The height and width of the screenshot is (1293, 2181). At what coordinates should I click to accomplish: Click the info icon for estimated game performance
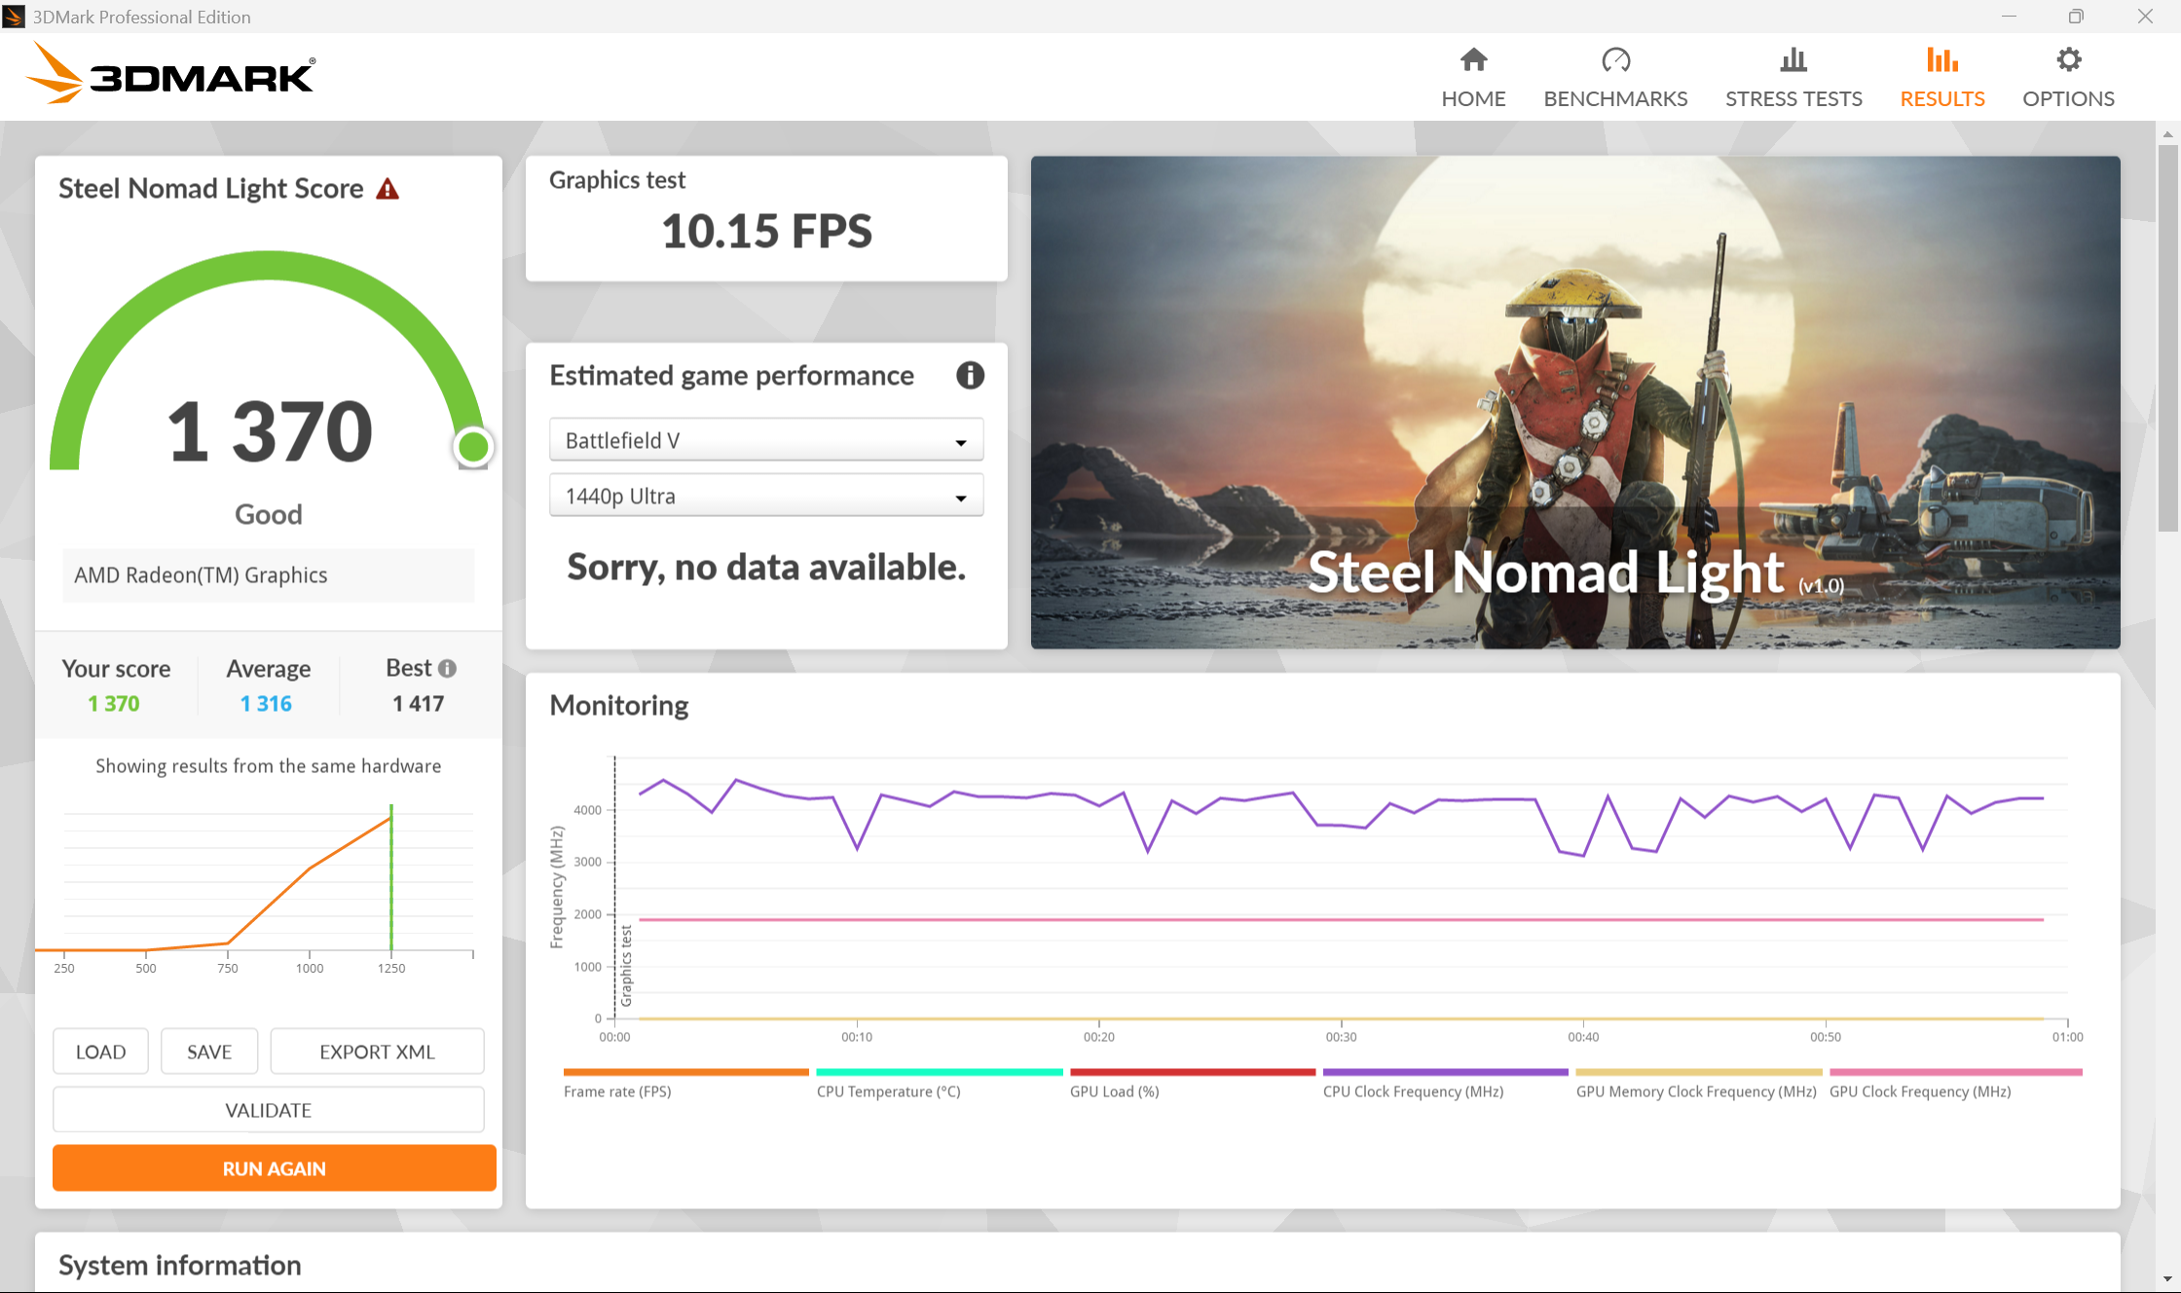970,375
